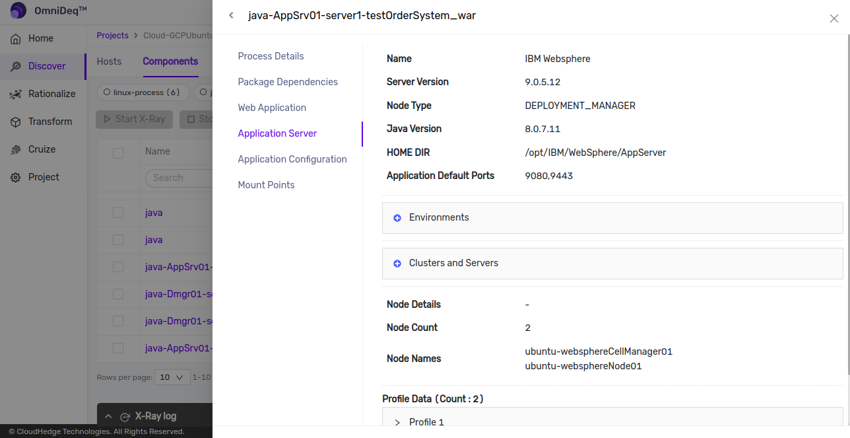
Task: Click the Project gear icon
Action: point(16,178)
